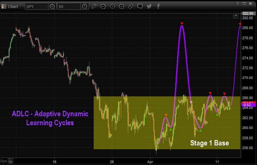Click the 282.90 price marker
The height and width of the screenshot is (165, 257).
click(248, 14)
